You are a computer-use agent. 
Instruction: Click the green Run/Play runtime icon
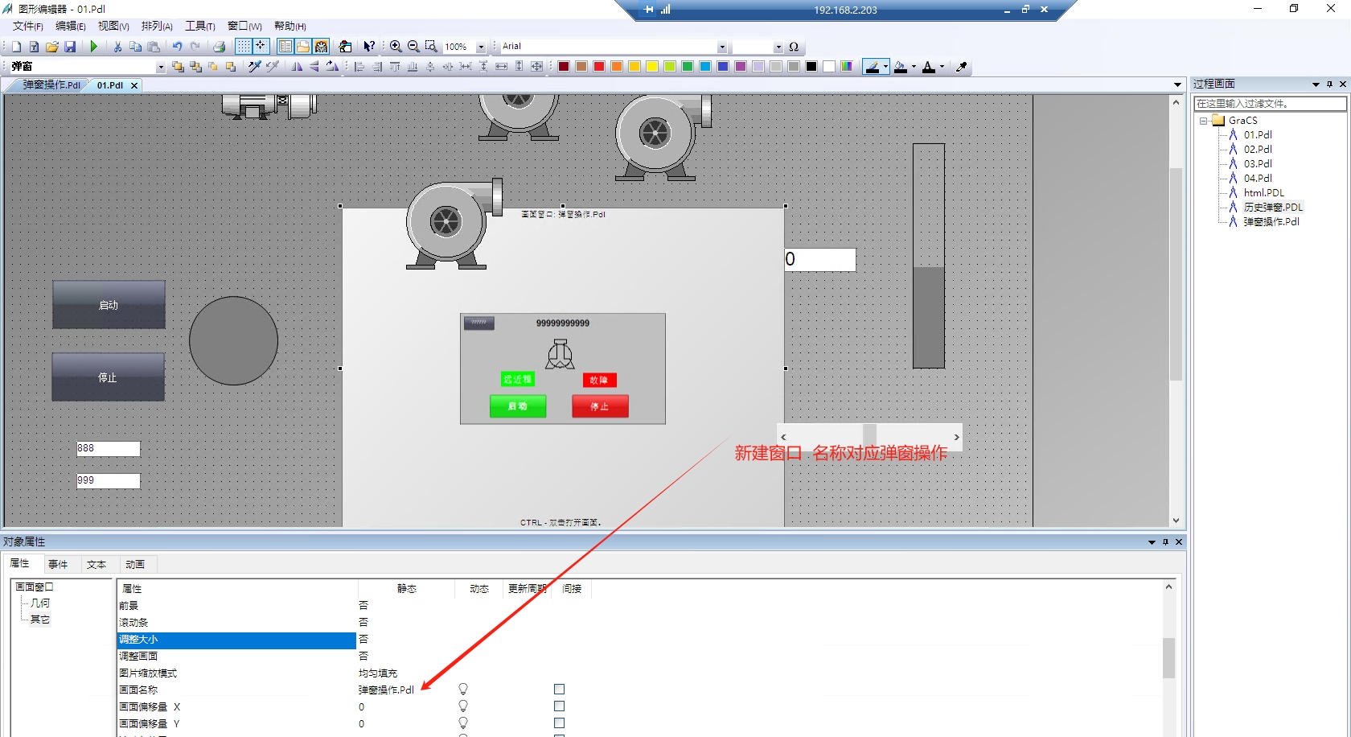pos(94,47)
